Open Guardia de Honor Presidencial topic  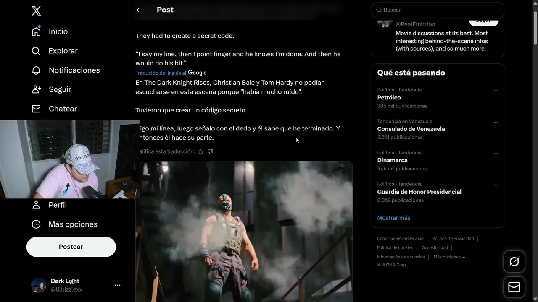pos(419,192)
